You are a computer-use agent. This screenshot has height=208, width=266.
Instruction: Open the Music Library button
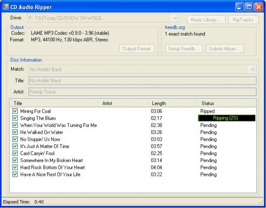pos(206,20)
